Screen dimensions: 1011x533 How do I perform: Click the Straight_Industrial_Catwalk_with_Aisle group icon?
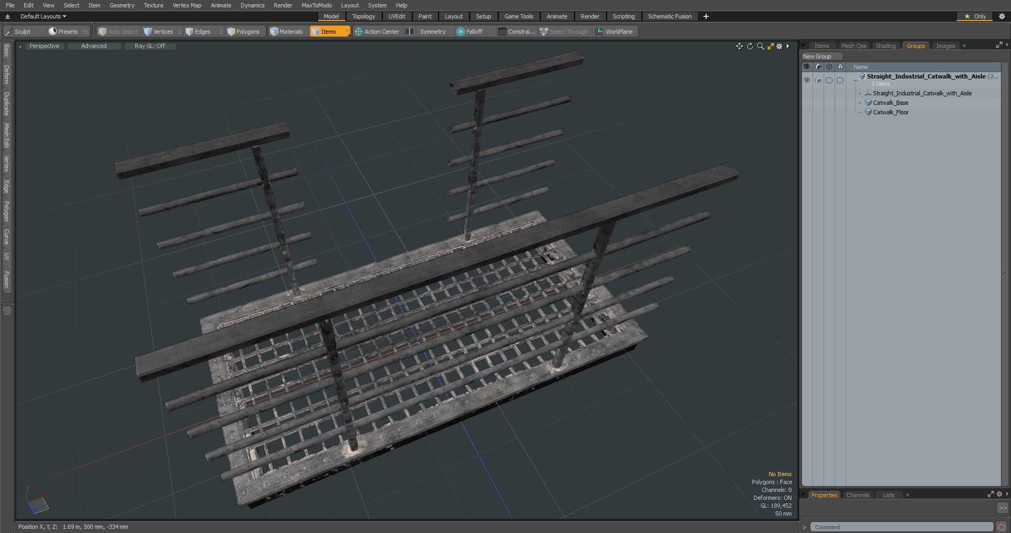[862, 76]
